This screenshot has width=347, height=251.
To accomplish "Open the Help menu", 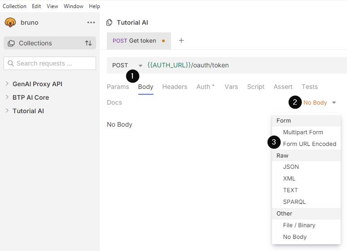I will [x=95, y=6].
